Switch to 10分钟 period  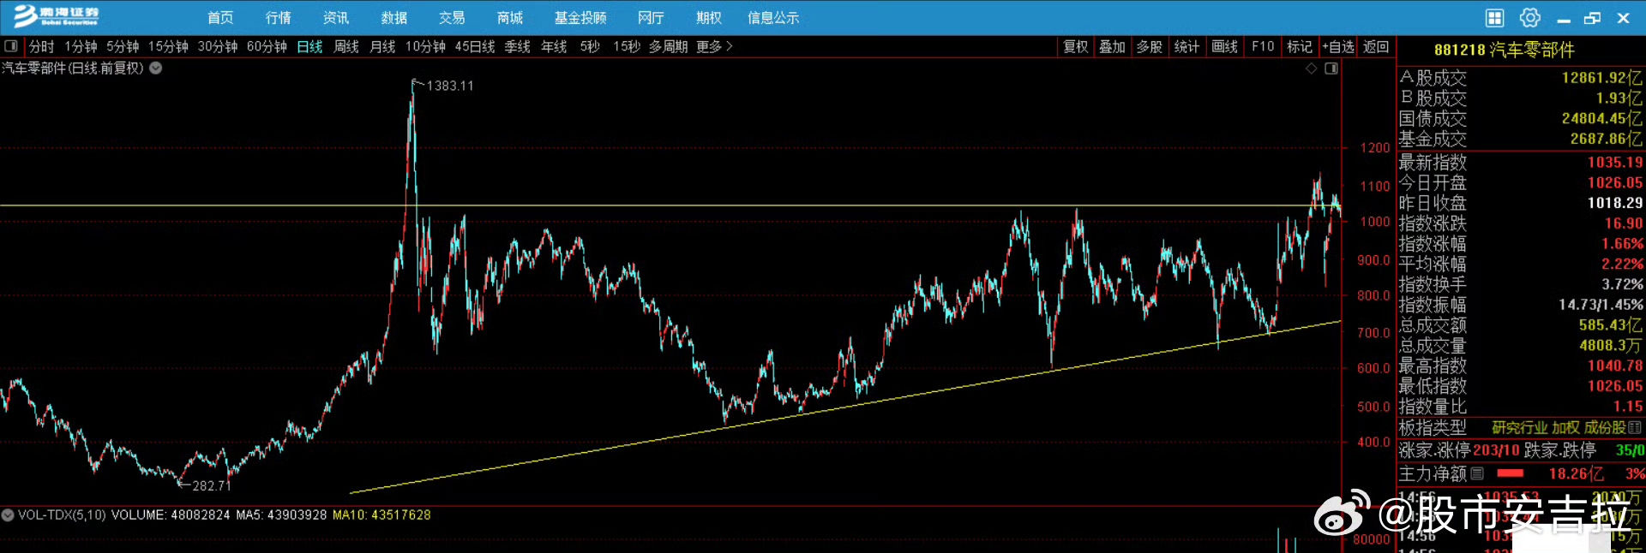(425, 46)
